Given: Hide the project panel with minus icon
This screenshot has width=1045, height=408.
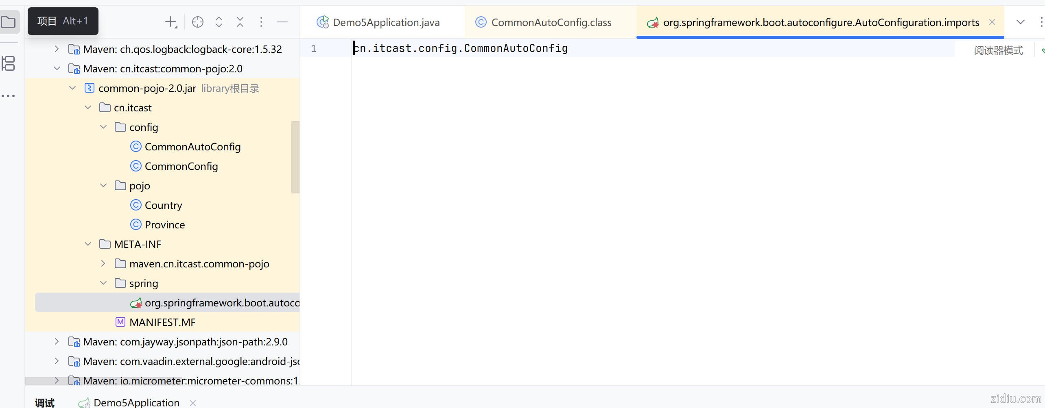Looking at the screenshot, I should tap(282, 22).
